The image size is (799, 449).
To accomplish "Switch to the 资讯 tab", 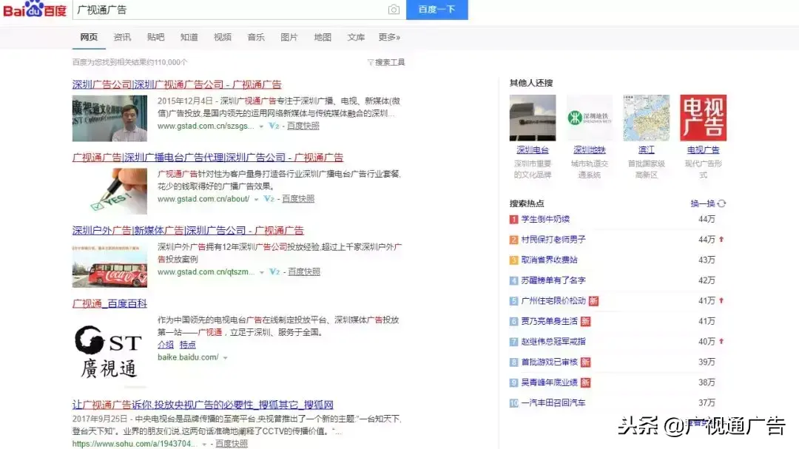I will tap(122, 37).
